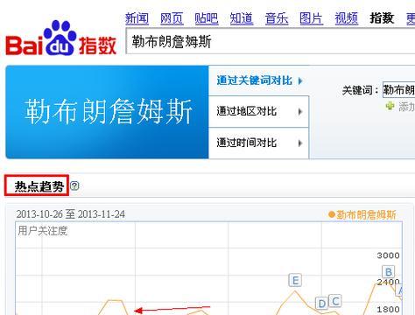Expand the arrow next to 通过时间对比
The width and height of the screenshot is (415, 315).
[x=300, y=143]
